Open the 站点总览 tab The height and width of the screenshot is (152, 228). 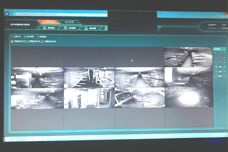click(x=69, y=22)
